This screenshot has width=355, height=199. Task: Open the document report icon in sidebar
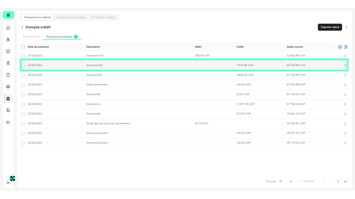(x=8, y=111)
